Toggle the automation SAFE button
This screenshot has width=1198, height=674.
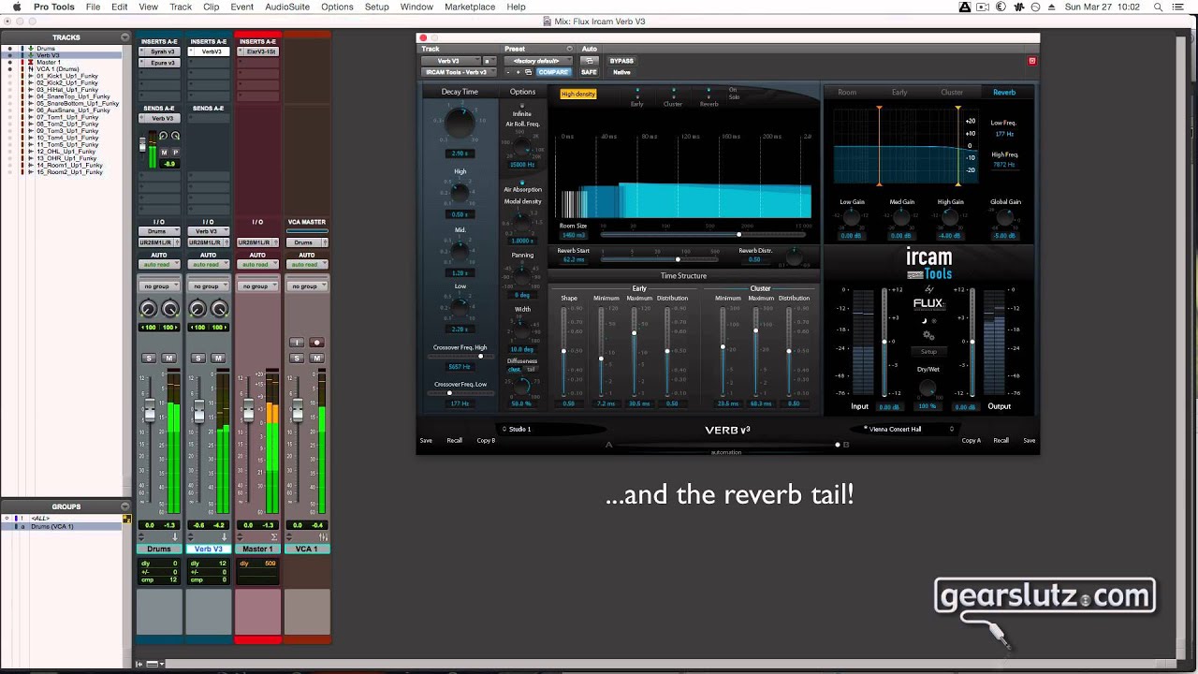click(x=589, y=72)
